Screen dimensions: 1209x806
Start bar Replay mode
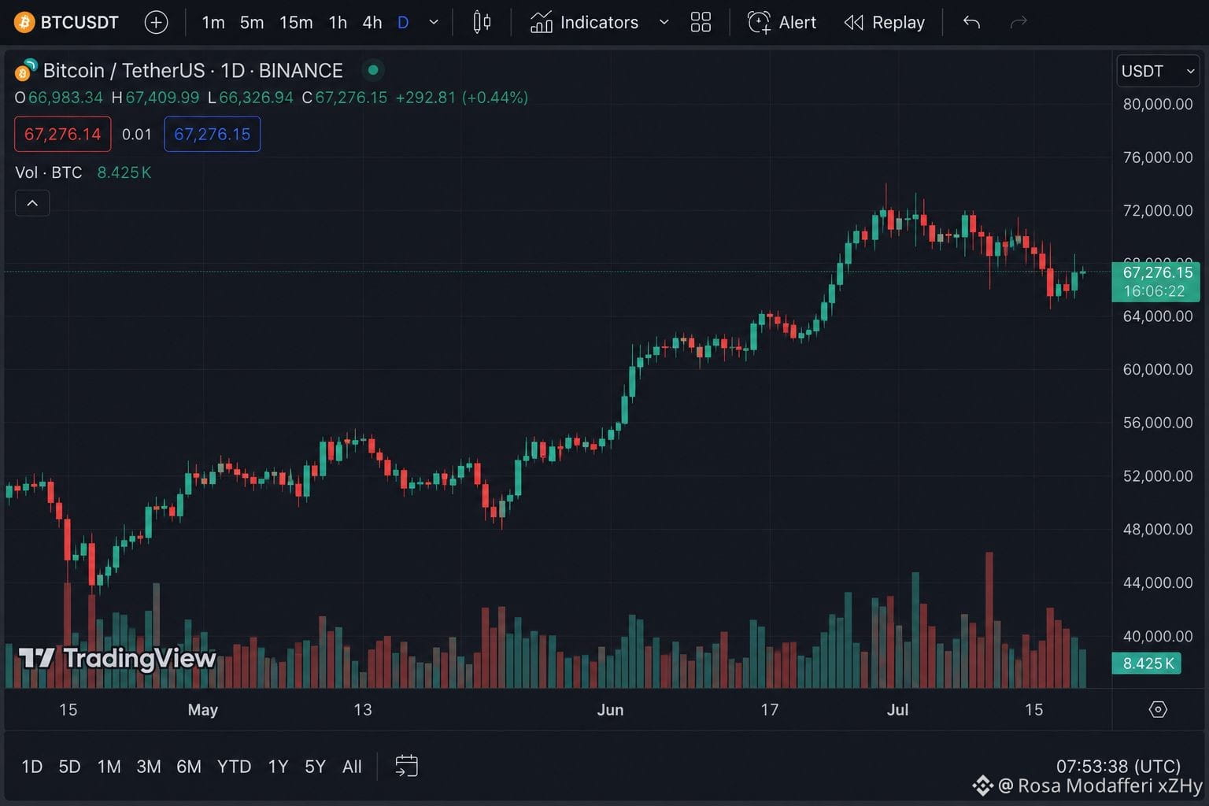point(885,22)
